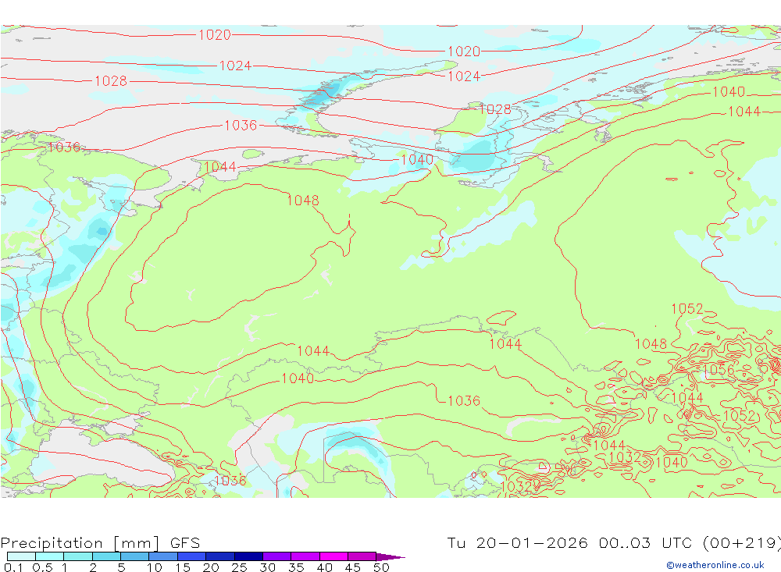Pick the 10–15 mm legend color swatch
This screenshot has width=781, height=572.
163,556
